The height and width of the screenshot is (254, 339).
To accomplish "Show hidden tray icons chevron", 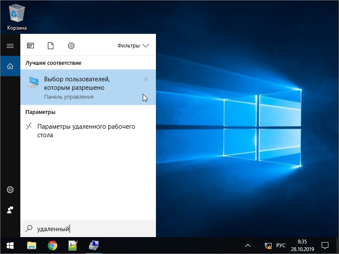I will point(248,246).
